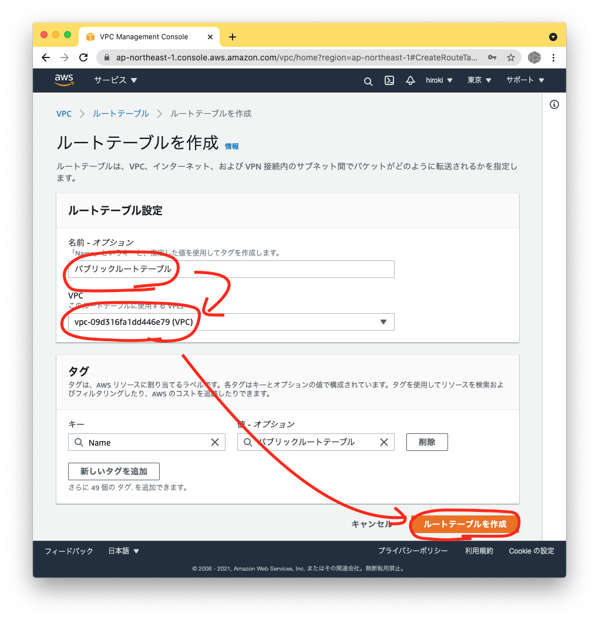Open the search magnifier icon
The height and width of the screenshot is (621, 599).
(x=368, y=81)
